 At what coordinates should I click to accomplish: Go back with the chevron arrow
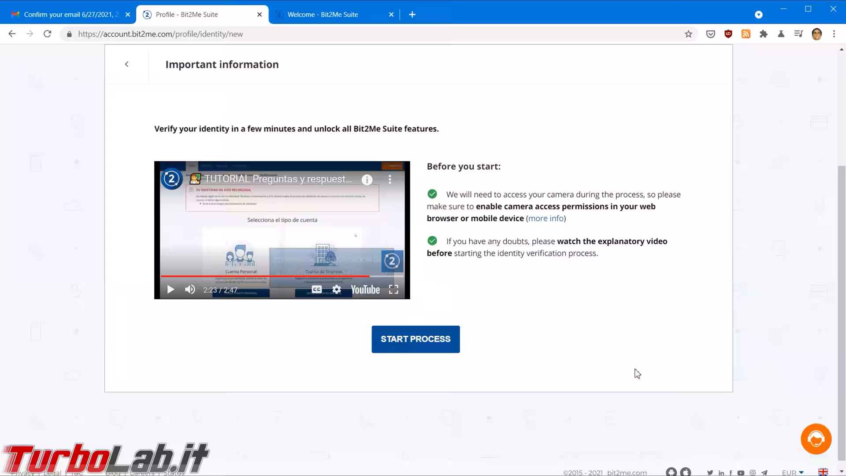tap(127, 64)
